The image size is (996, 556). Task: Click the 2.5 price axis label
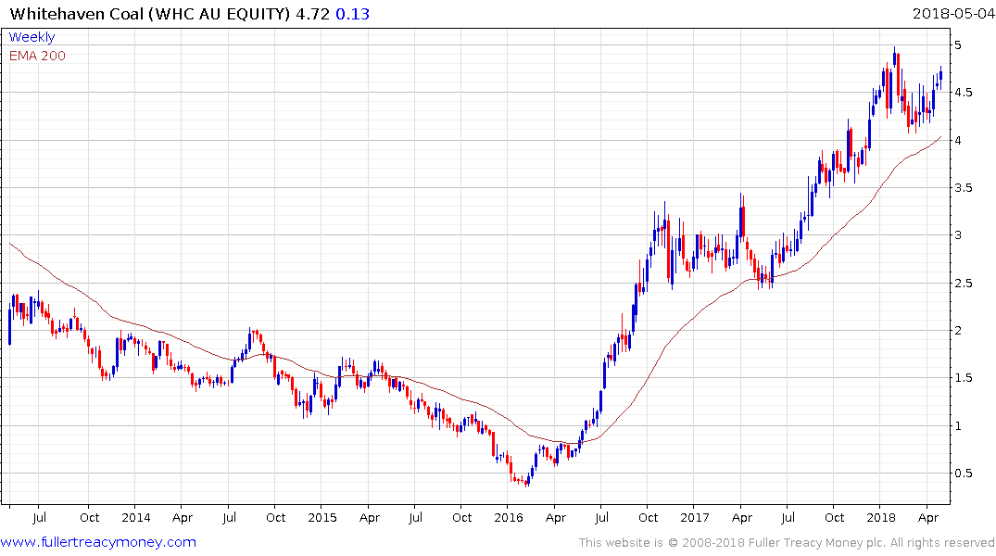pyautogui.click(x=964, y=284)
